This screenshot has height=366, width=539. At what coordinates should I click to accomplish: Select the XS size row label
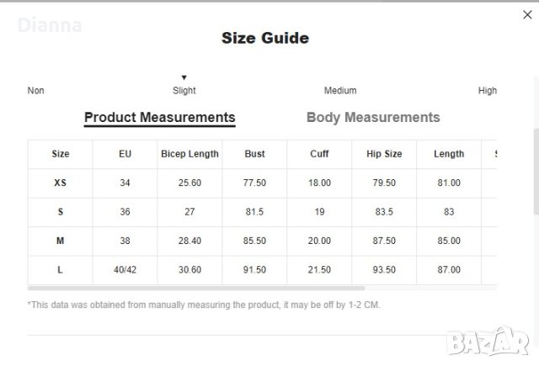pyautogui.click(x=61, y=183)
